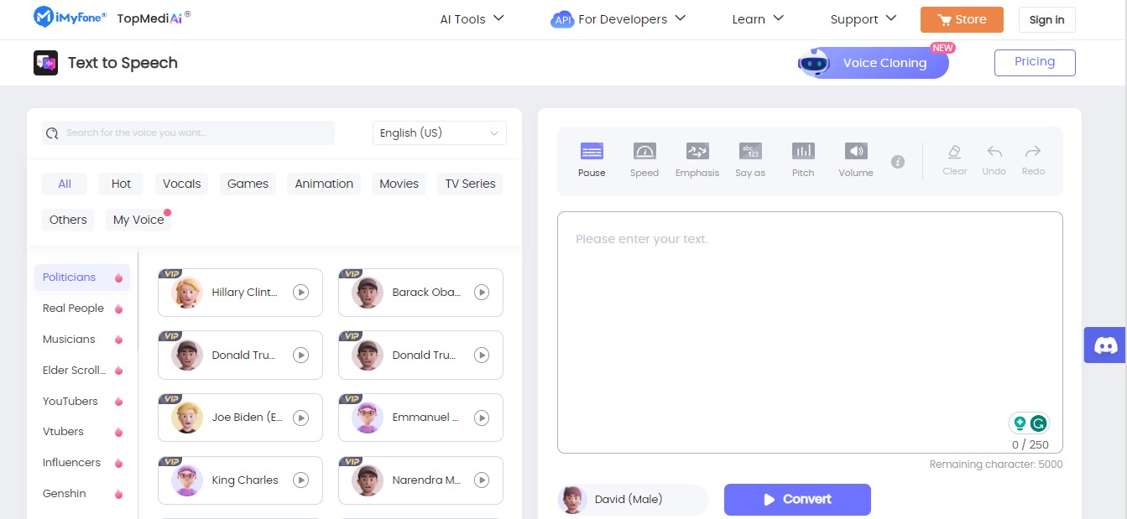
Task: Show the Others voice category
Action: 68,220
